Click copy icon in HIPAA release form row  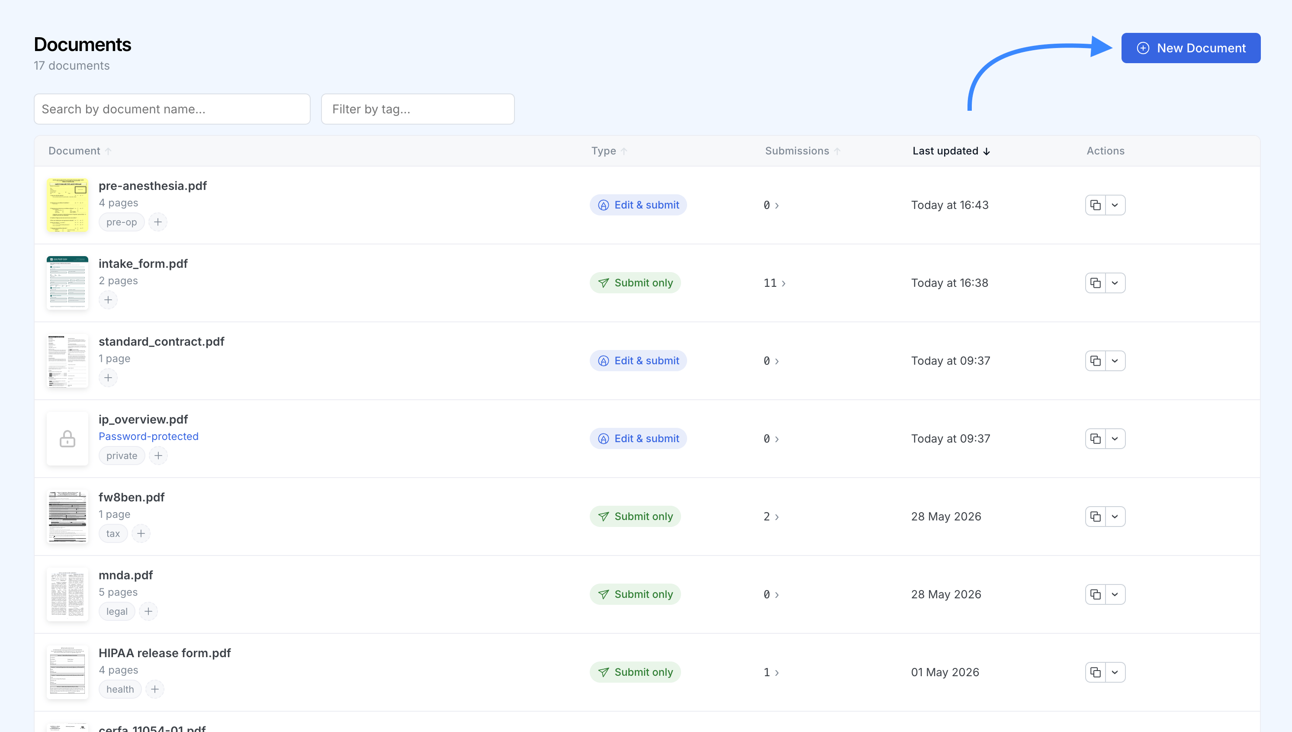point(1096,672)
